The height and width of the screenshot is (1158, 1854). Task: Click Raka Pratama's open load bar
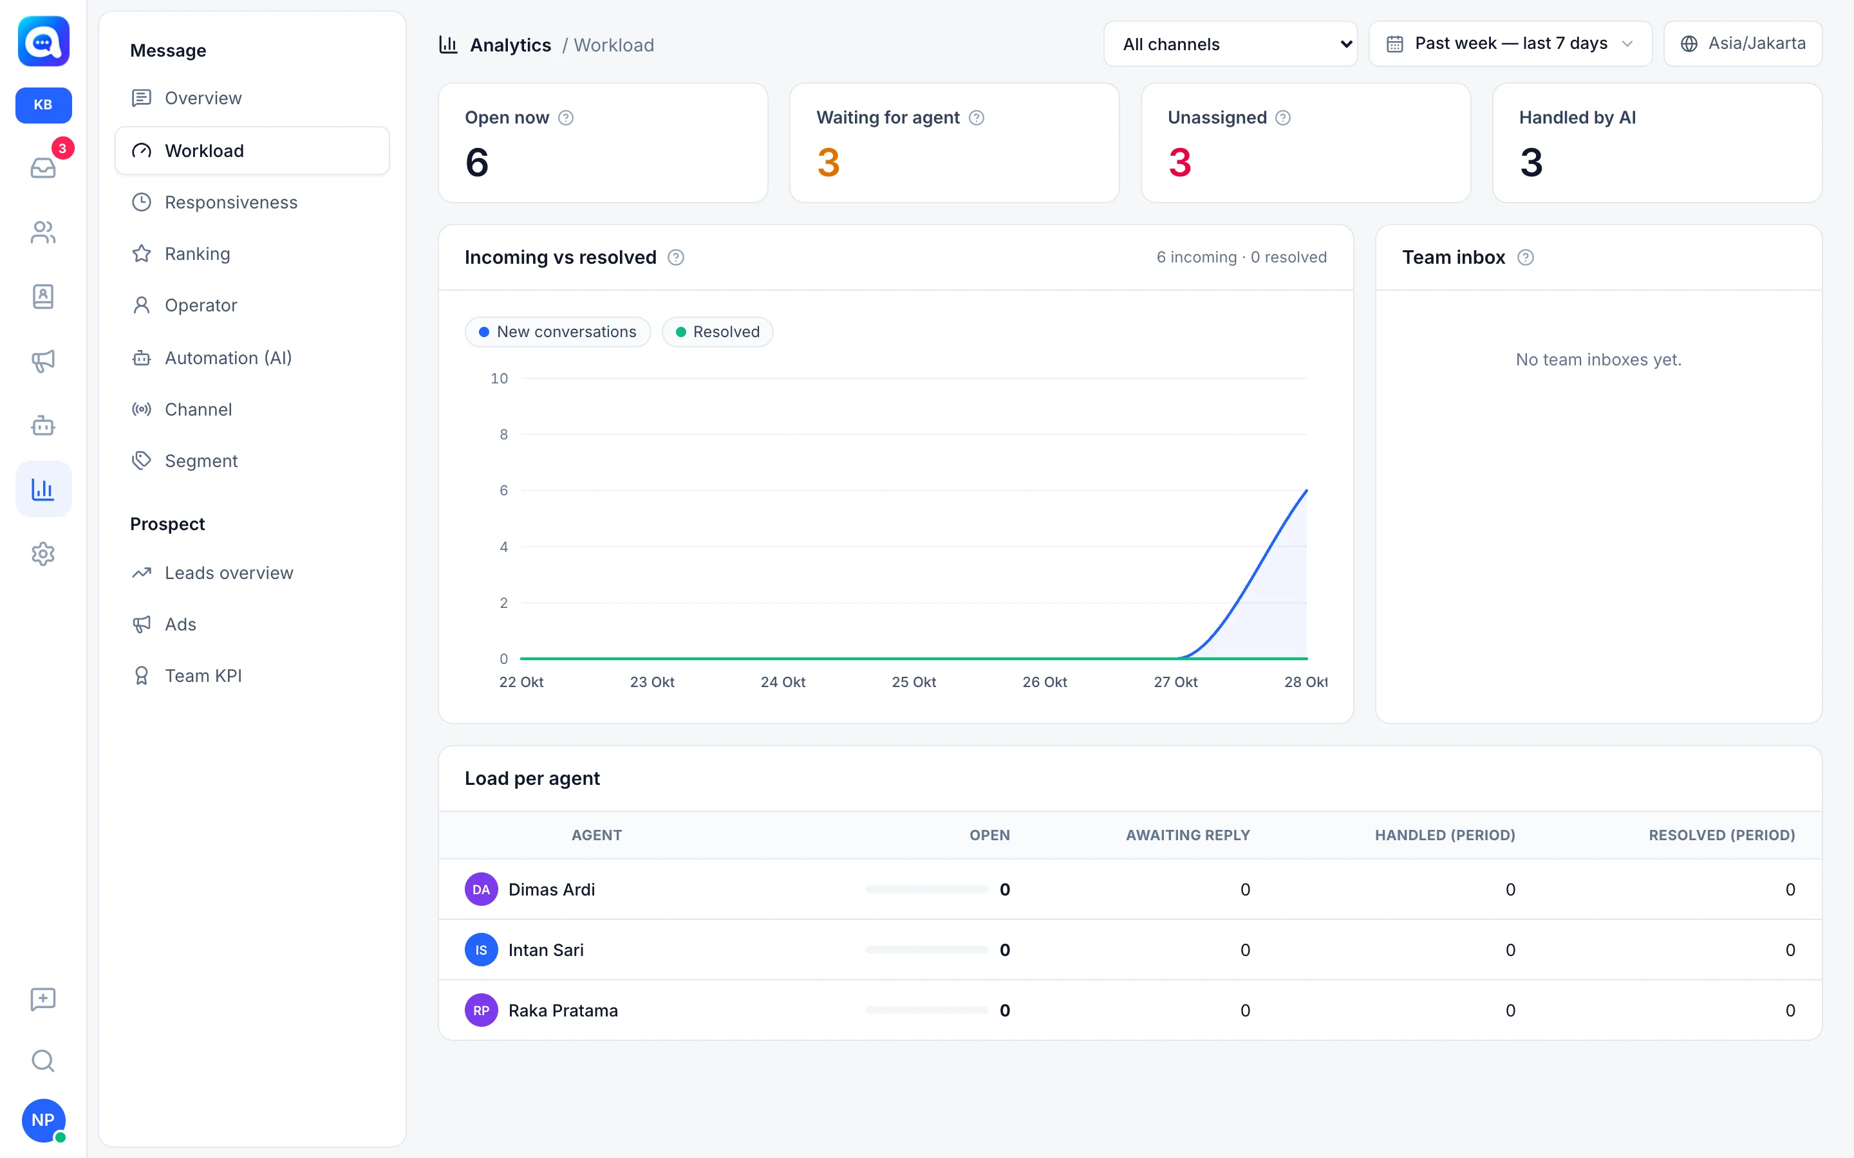[926, 1010]
